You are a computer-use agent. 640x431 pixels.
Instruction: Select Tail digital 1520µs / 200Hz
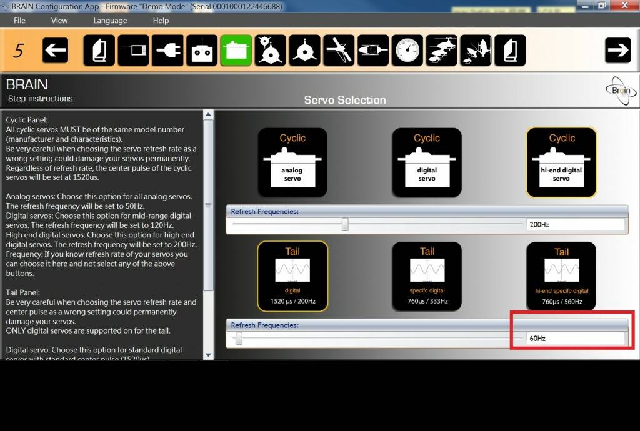coord(292,276)
